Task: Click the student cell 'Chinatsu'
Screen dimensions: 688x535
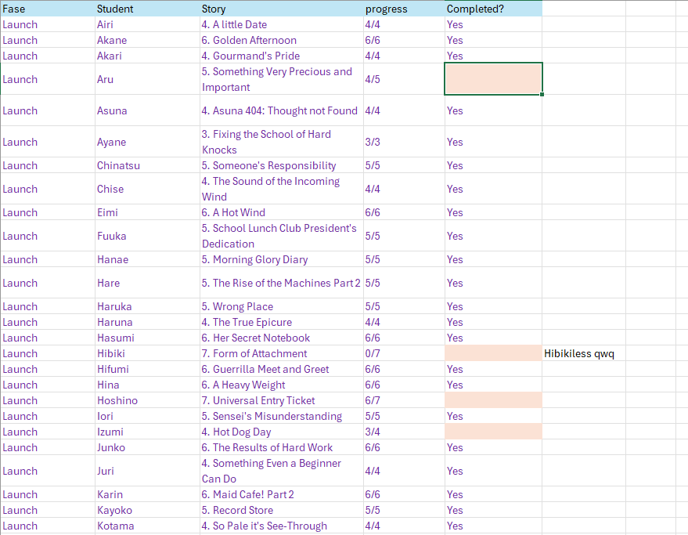Action: [x=147, y=165]
